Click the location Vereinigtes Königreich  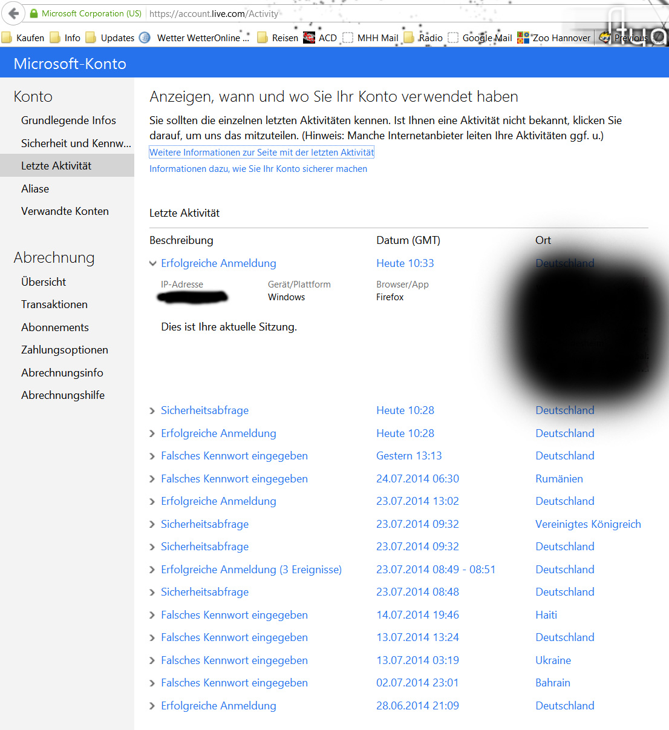point(588,524)
